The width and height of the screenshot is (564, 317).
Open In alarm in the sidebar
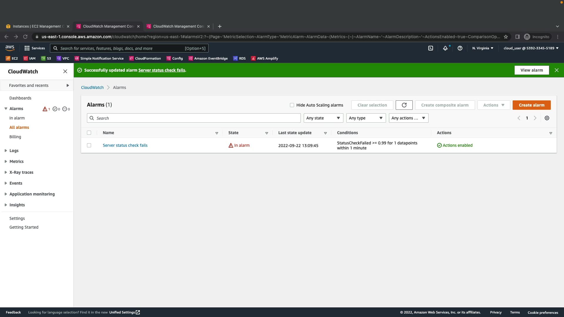17,118
